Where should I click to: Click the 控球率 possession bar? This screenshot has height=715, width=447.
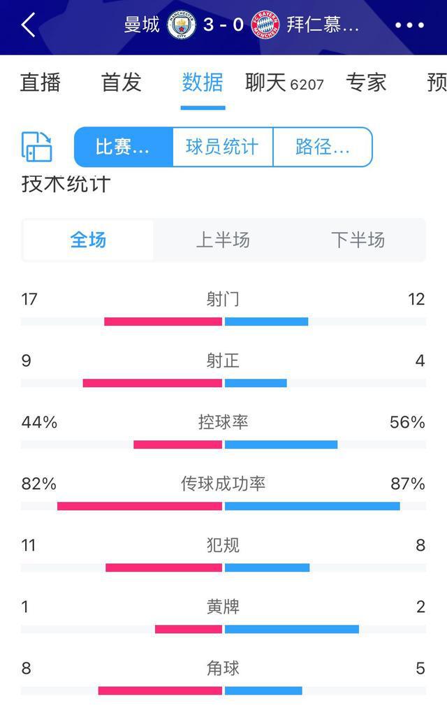(x=223, y=442)
